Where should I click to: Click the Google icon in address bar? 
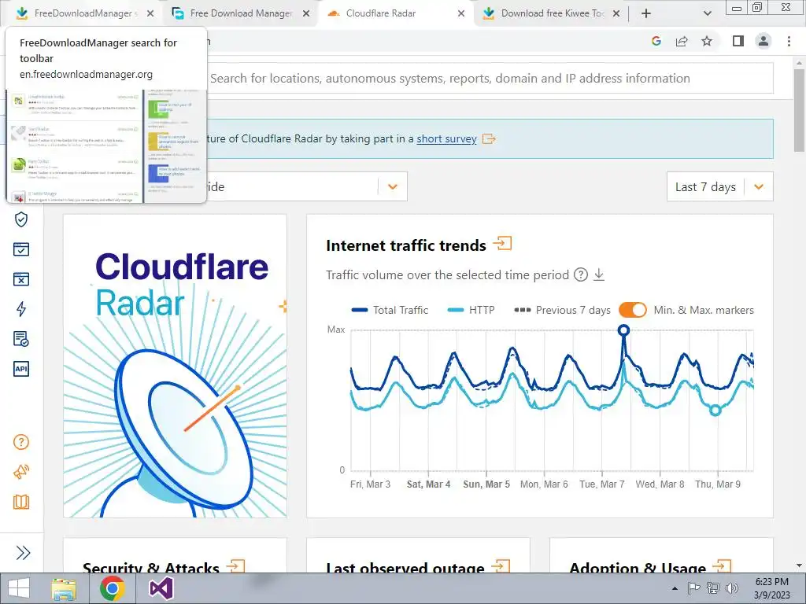pyautogui.click(x=656, y=41)
